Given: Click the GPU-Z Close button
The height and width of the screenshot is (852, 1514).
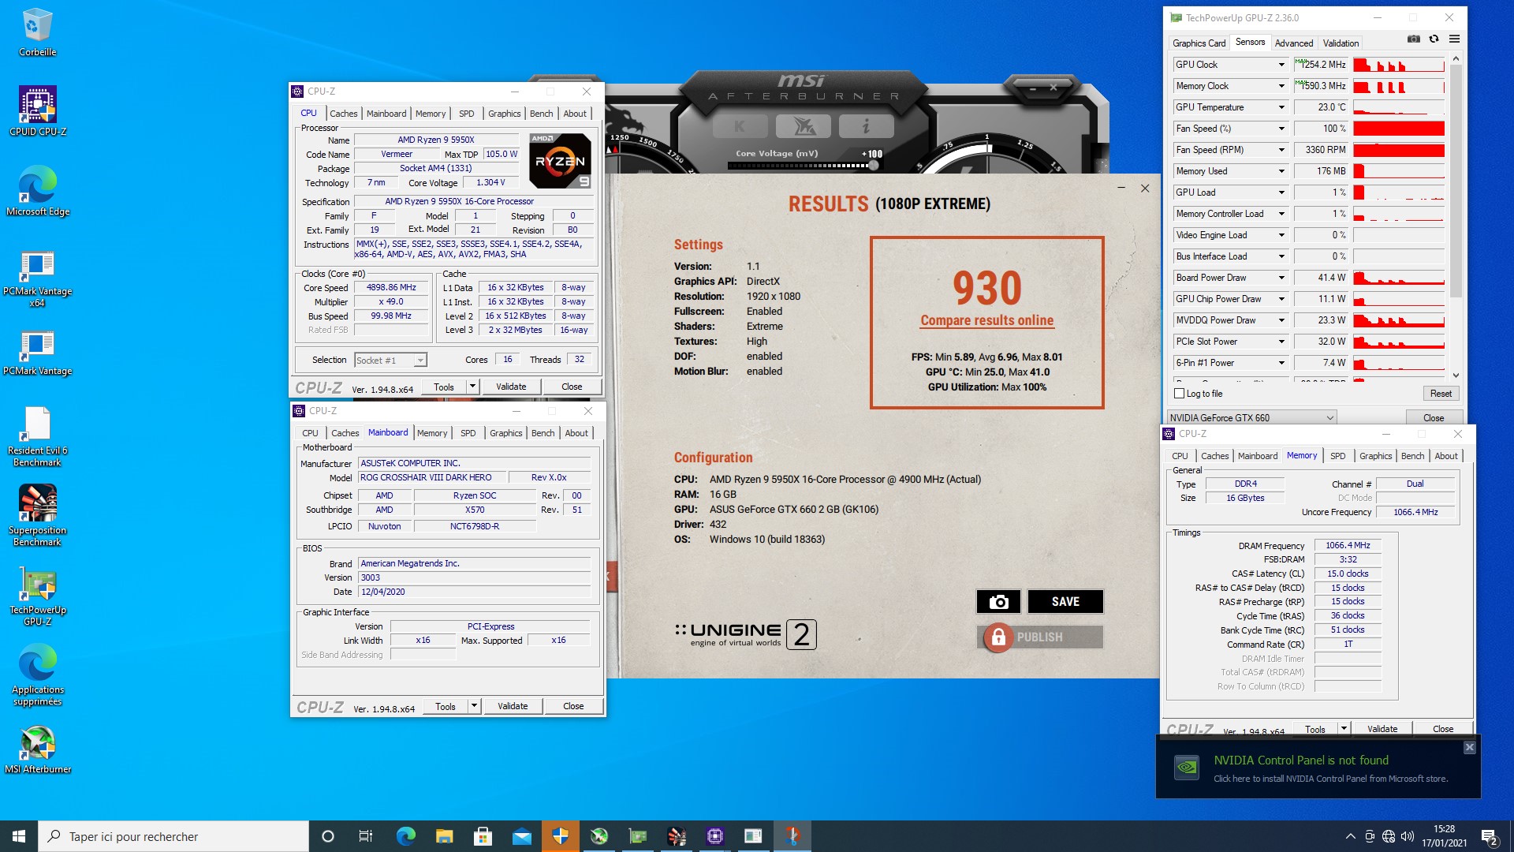Looking at the screenshot, I should 1434,417.
